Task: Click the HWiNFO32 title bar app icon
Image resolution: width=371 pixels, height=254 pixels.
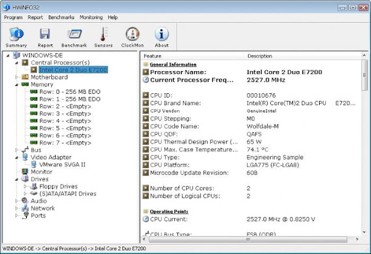Action: 6,7
